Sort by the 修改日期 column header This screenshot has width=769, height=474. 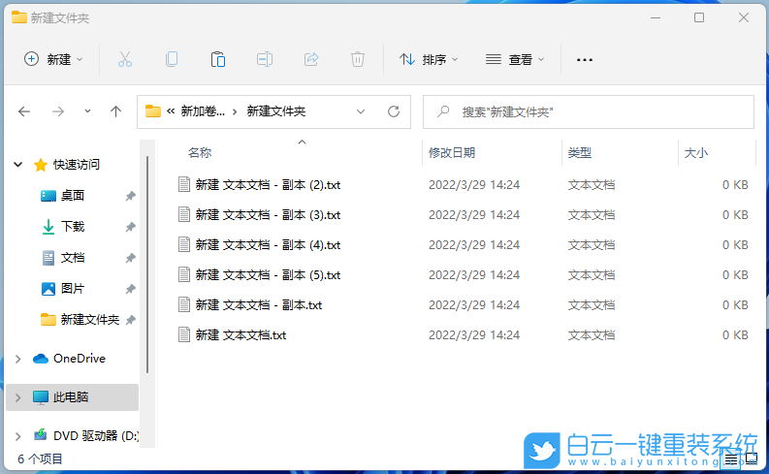452,153
